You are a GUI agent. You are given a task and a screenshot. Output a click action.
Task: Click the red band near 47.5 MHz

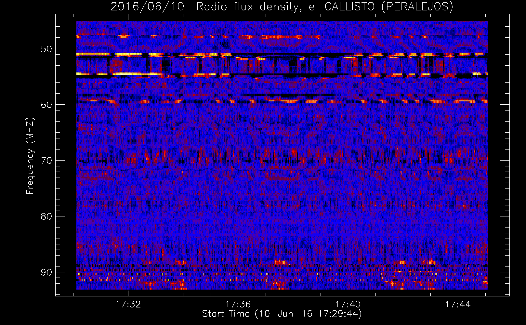283,37
